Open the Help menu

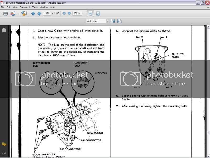click(x=52, y=7)
